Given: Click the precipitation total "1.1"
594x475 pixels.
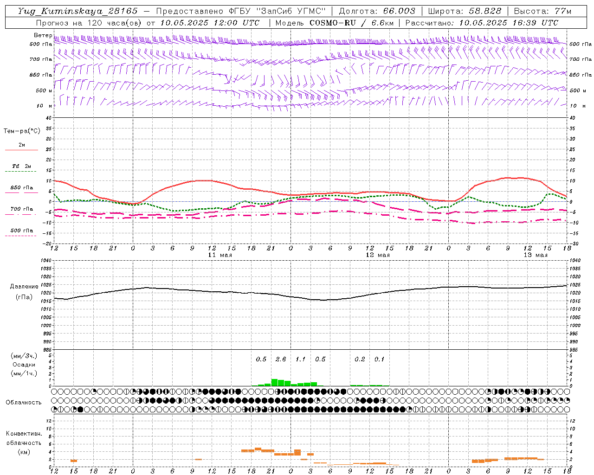Looking at the screenshot, I should [301, 359].
